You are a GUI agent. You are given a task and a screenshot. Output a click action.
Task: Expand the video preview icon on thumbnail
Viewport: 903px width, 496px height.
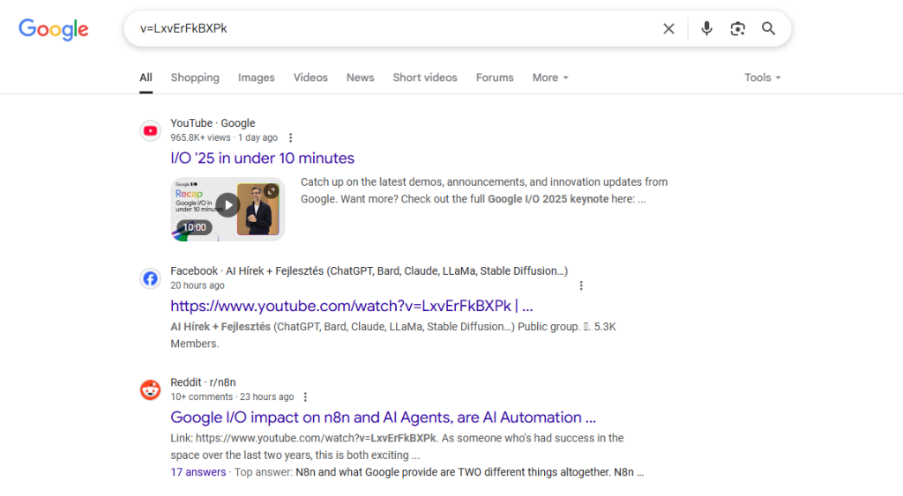(x=272, y=191)
